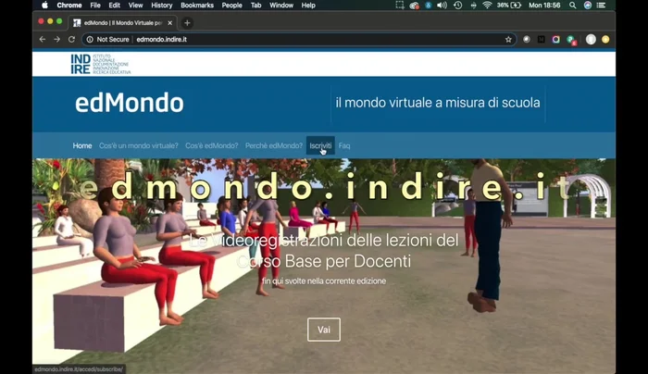Image resolution: width=648 pixels, height=374 pixels.
Task: Open the Edit menu
Action: tap(114, 6)
